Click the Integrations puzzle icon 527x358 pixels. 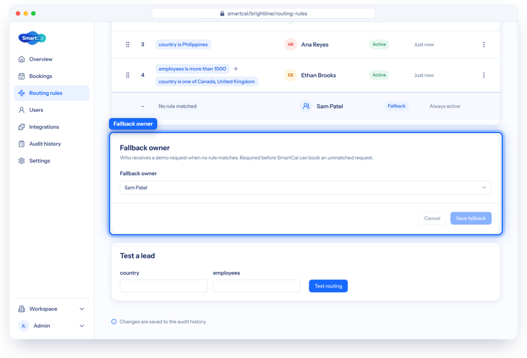point(21,127)
